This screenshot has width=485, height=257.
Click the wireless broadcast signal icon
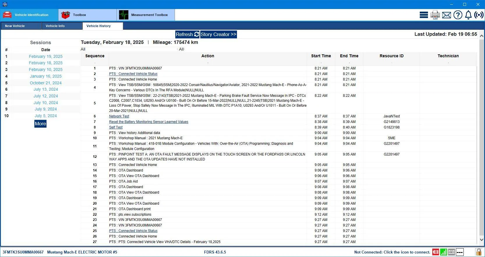[x=479, y=15]
